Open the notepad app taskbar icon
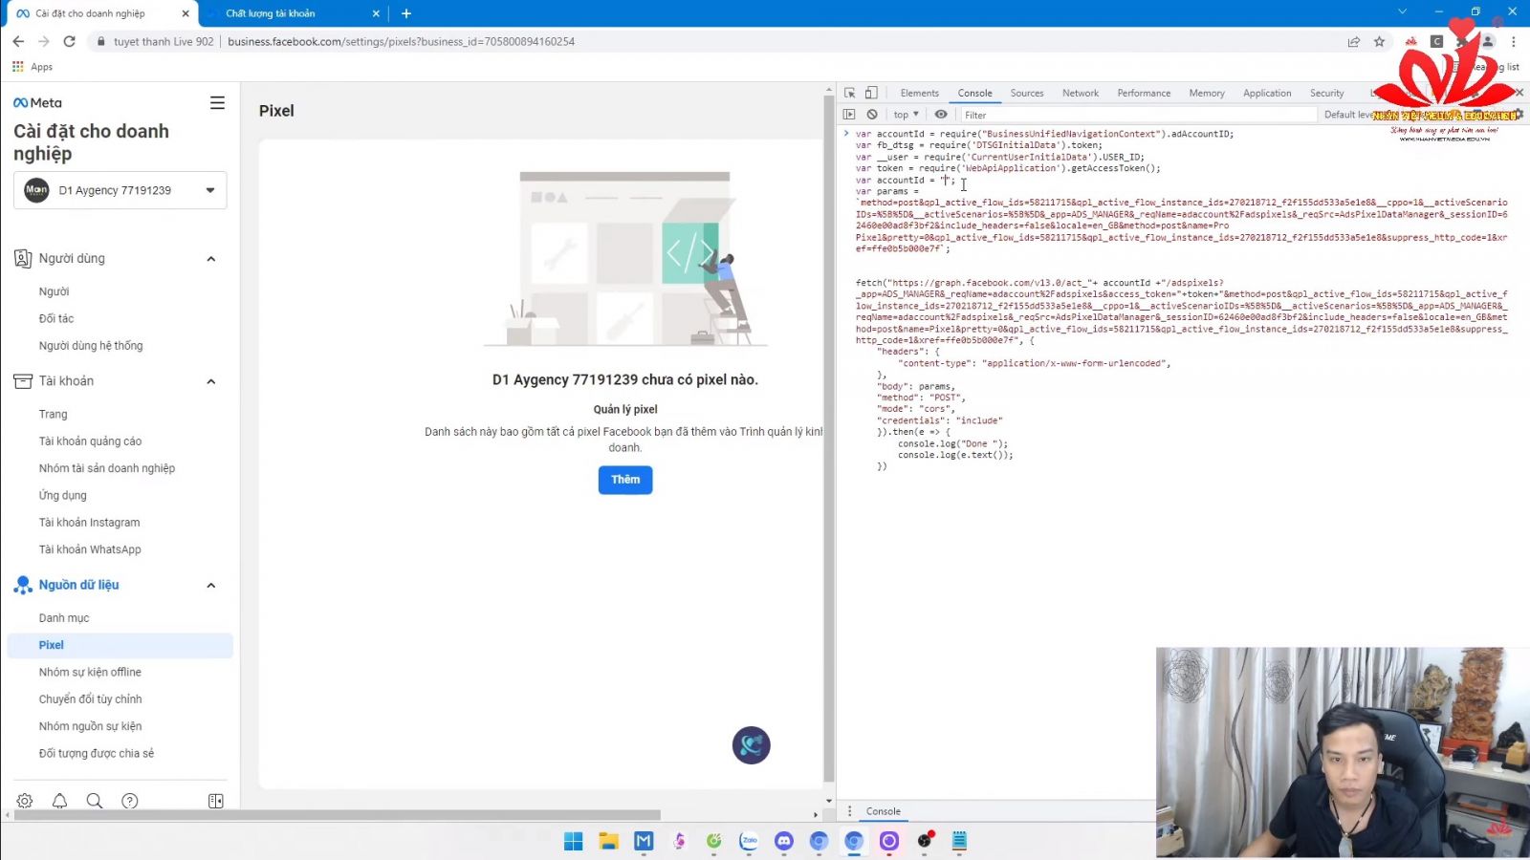 coord(959,841)
